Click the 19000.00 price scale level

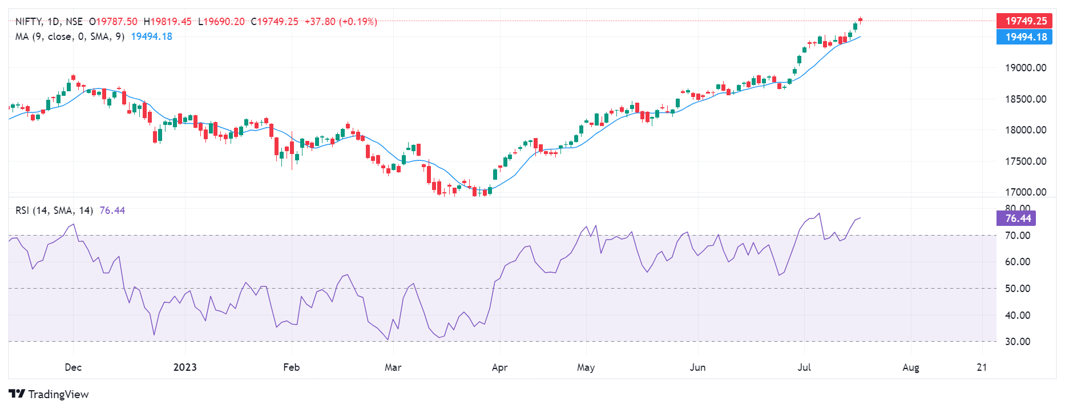click(1025, 68)
